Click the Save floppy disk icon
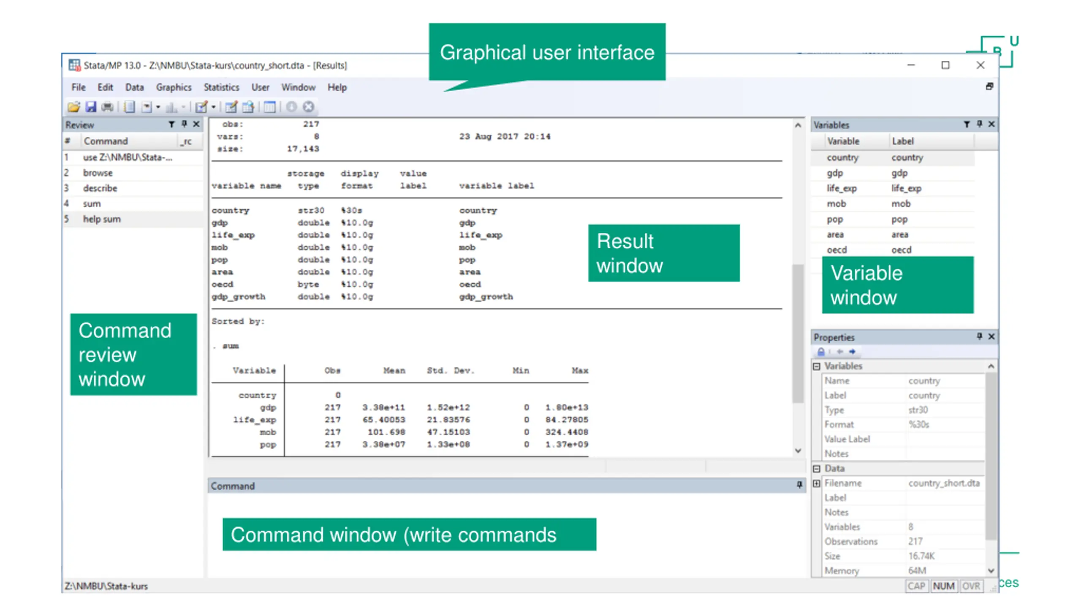The height and width of the screenshot is (608, 1081). tap(91, 107)
